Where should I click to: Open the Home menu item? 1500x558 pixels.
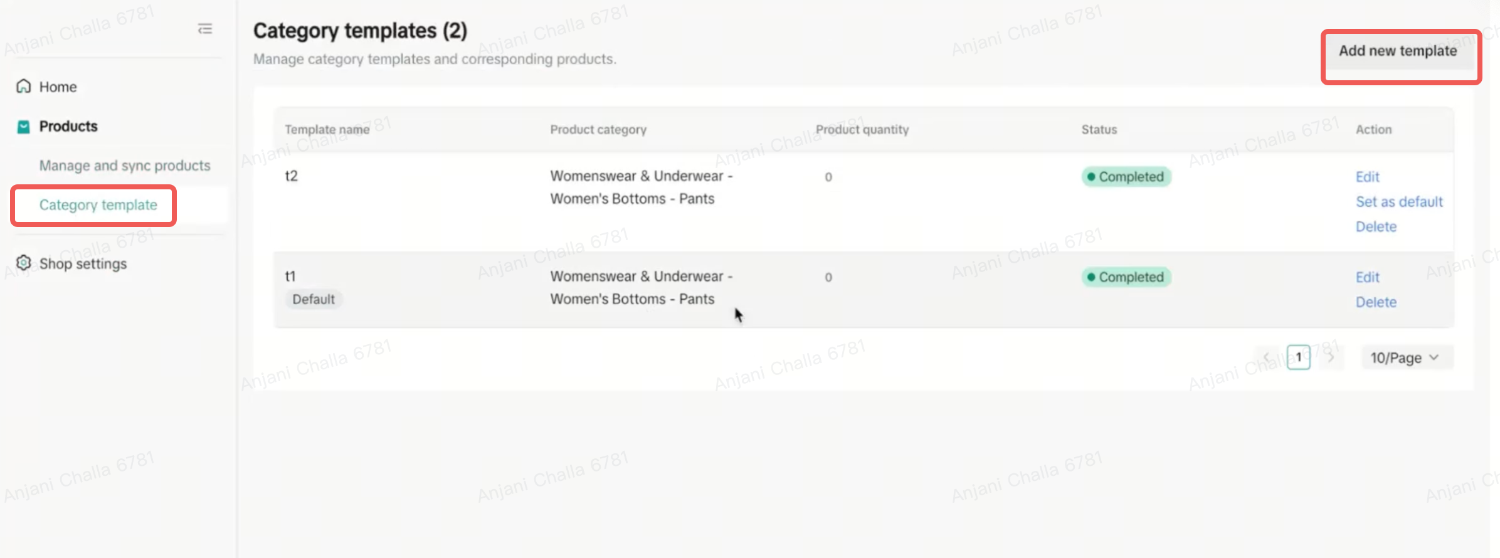click(58, 87)
